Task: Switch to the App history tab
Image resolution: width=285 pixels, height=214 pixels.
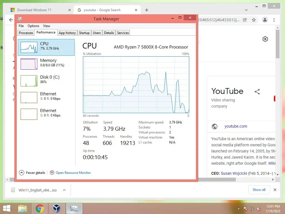Action: [x=67, y=33]
